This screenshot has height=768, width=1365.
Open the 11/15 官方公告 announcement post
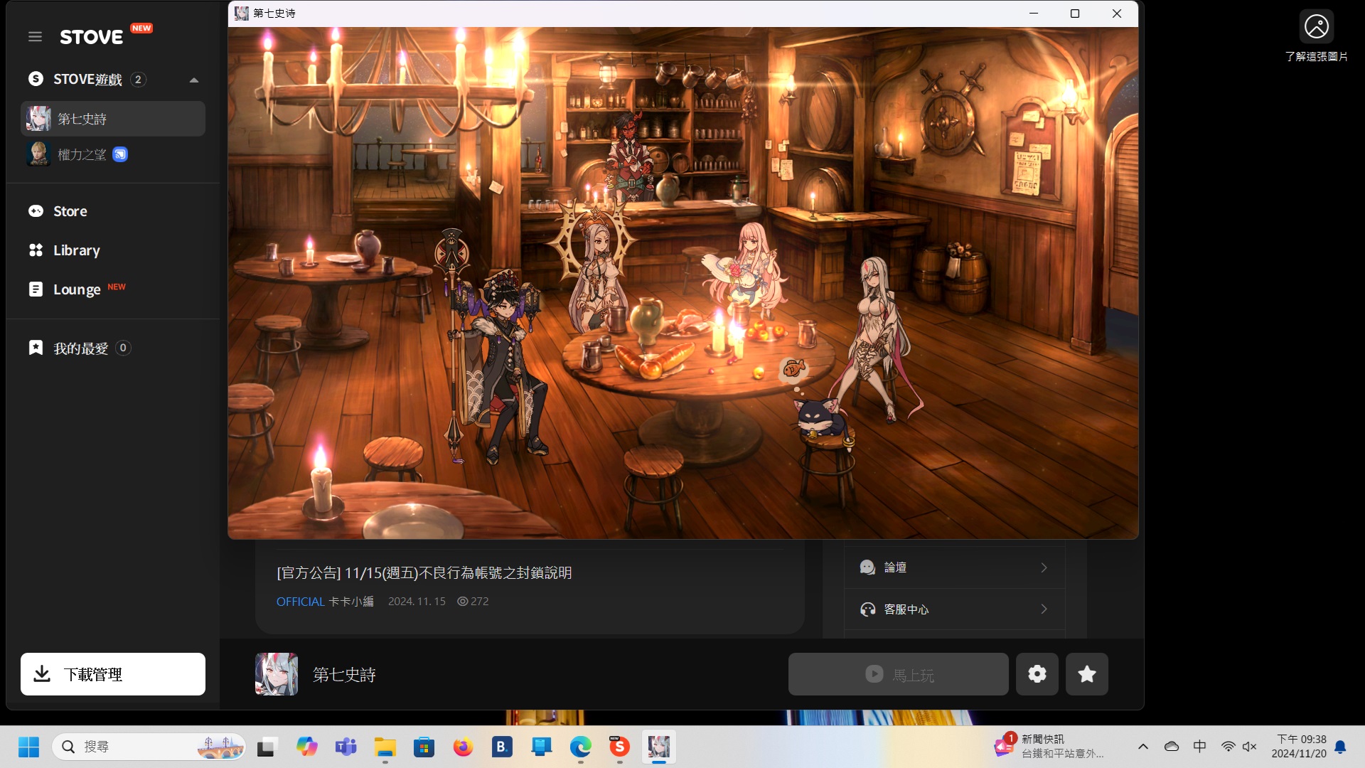pyautogui.click(x=424, y=572)
